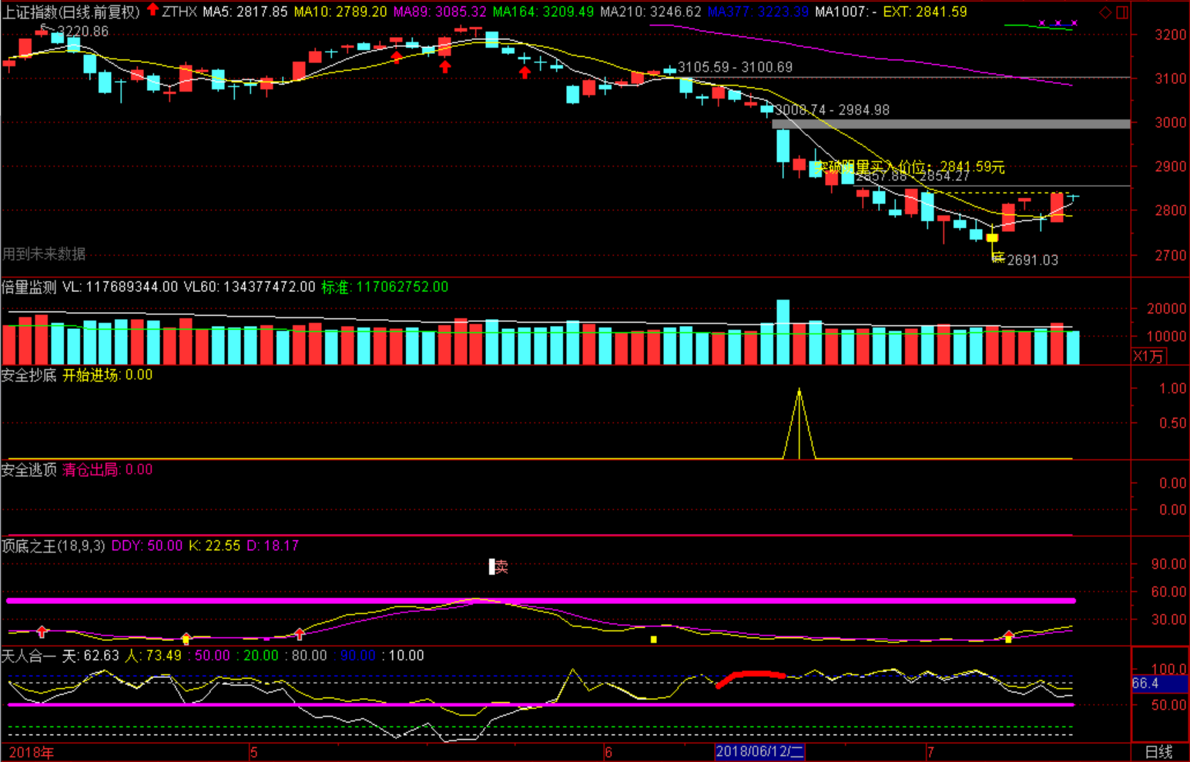
Task: Click the month 6 label on the time axis
Action: point(608,752)
